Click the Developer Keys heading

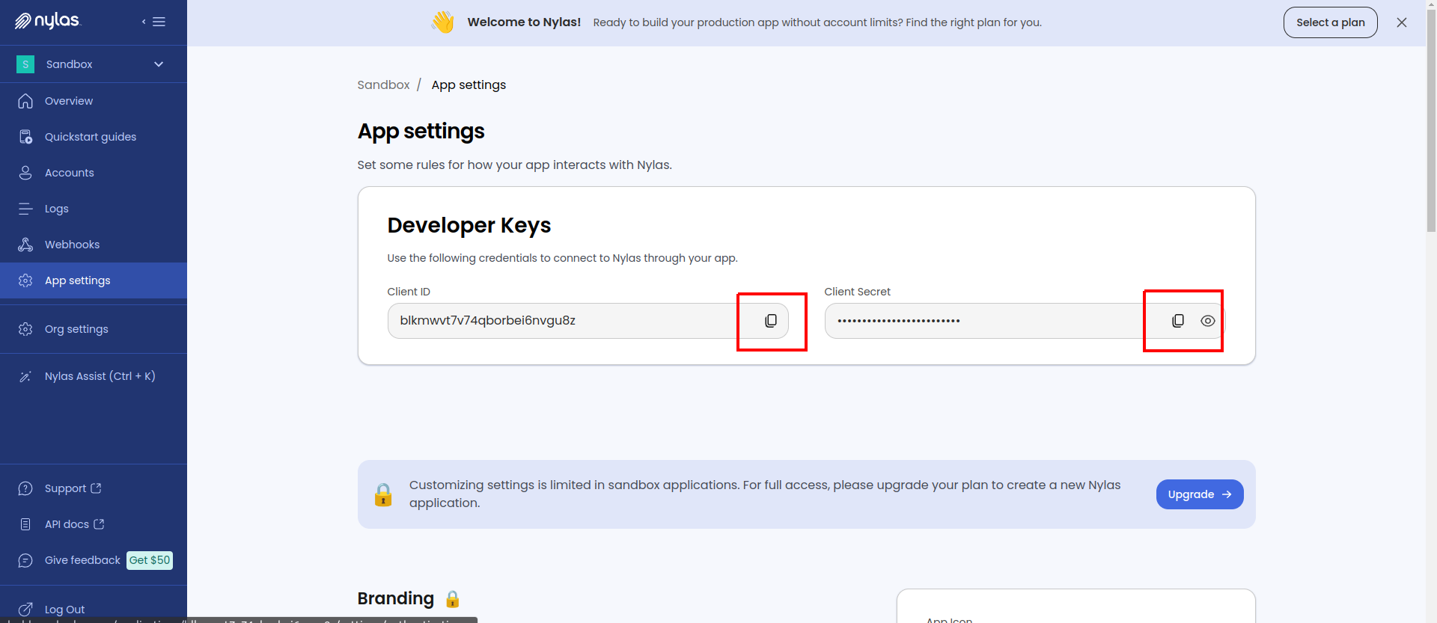pyautogui.click(x=469, y=225)
